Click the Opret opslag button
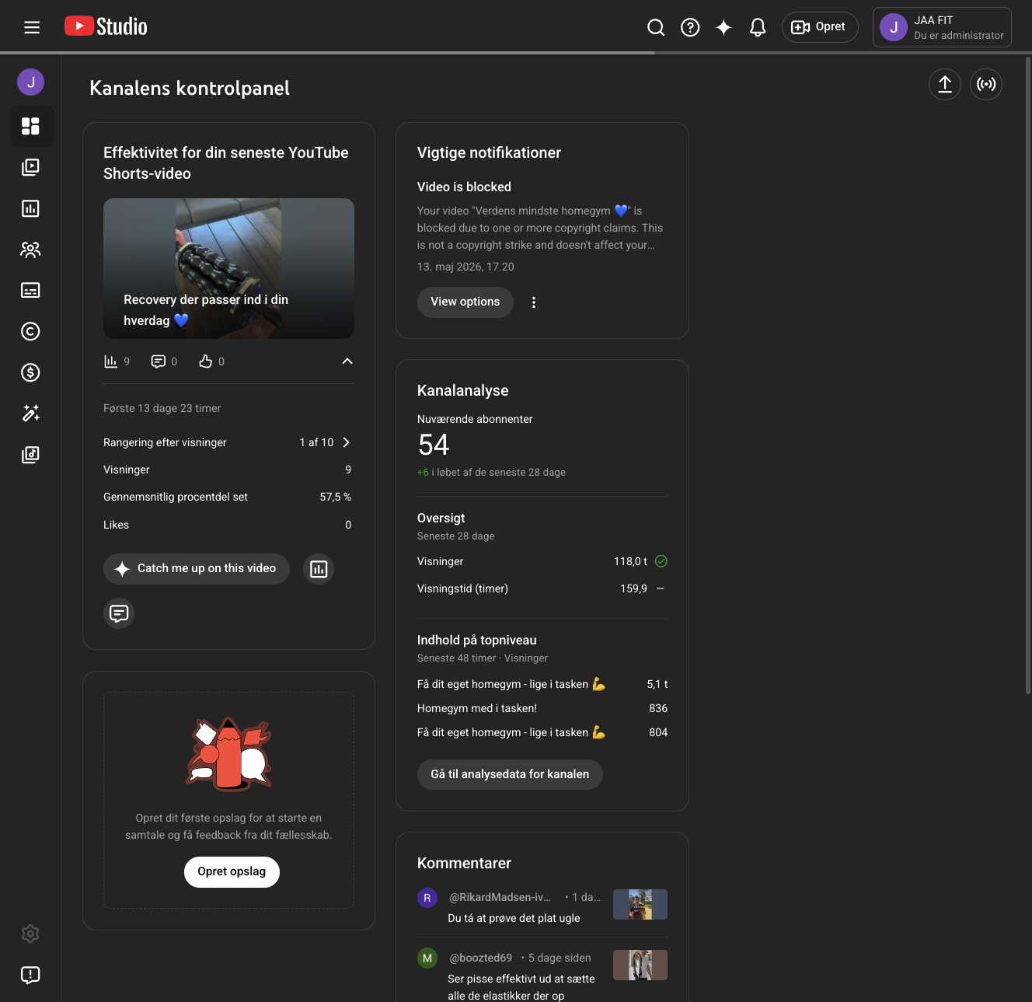Image resolution: width=1032 pixels, height=1002 pixels. point(232,871)
